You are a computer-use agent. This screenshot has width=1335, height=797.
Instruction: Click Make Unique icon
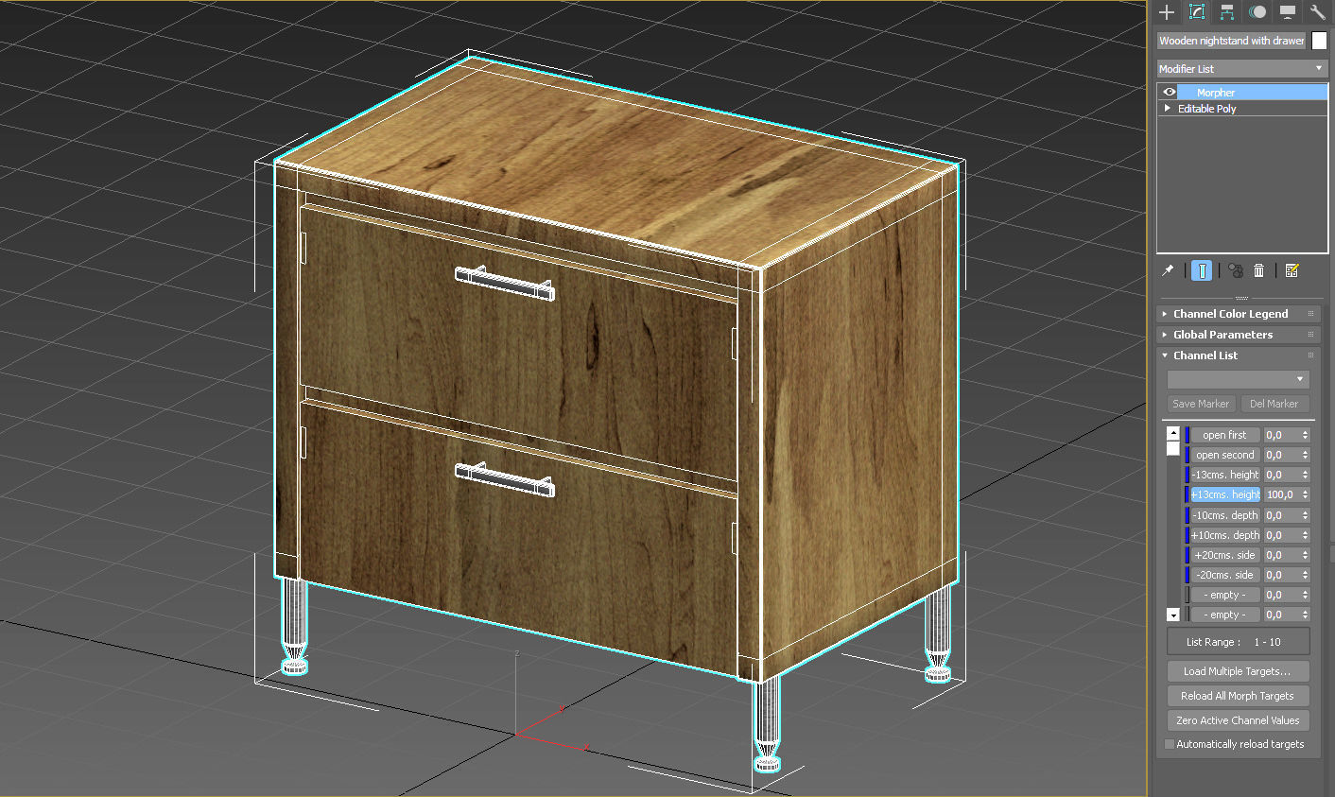[1236, 270]
